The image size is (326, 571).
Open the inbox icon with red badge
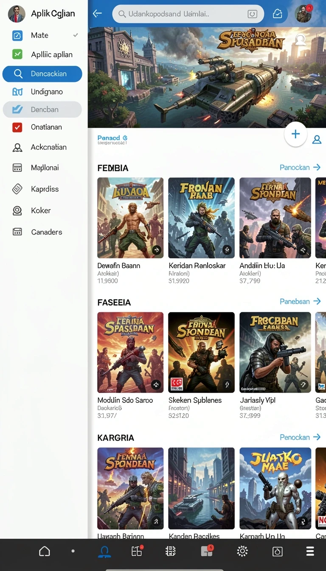click(207, 551)
